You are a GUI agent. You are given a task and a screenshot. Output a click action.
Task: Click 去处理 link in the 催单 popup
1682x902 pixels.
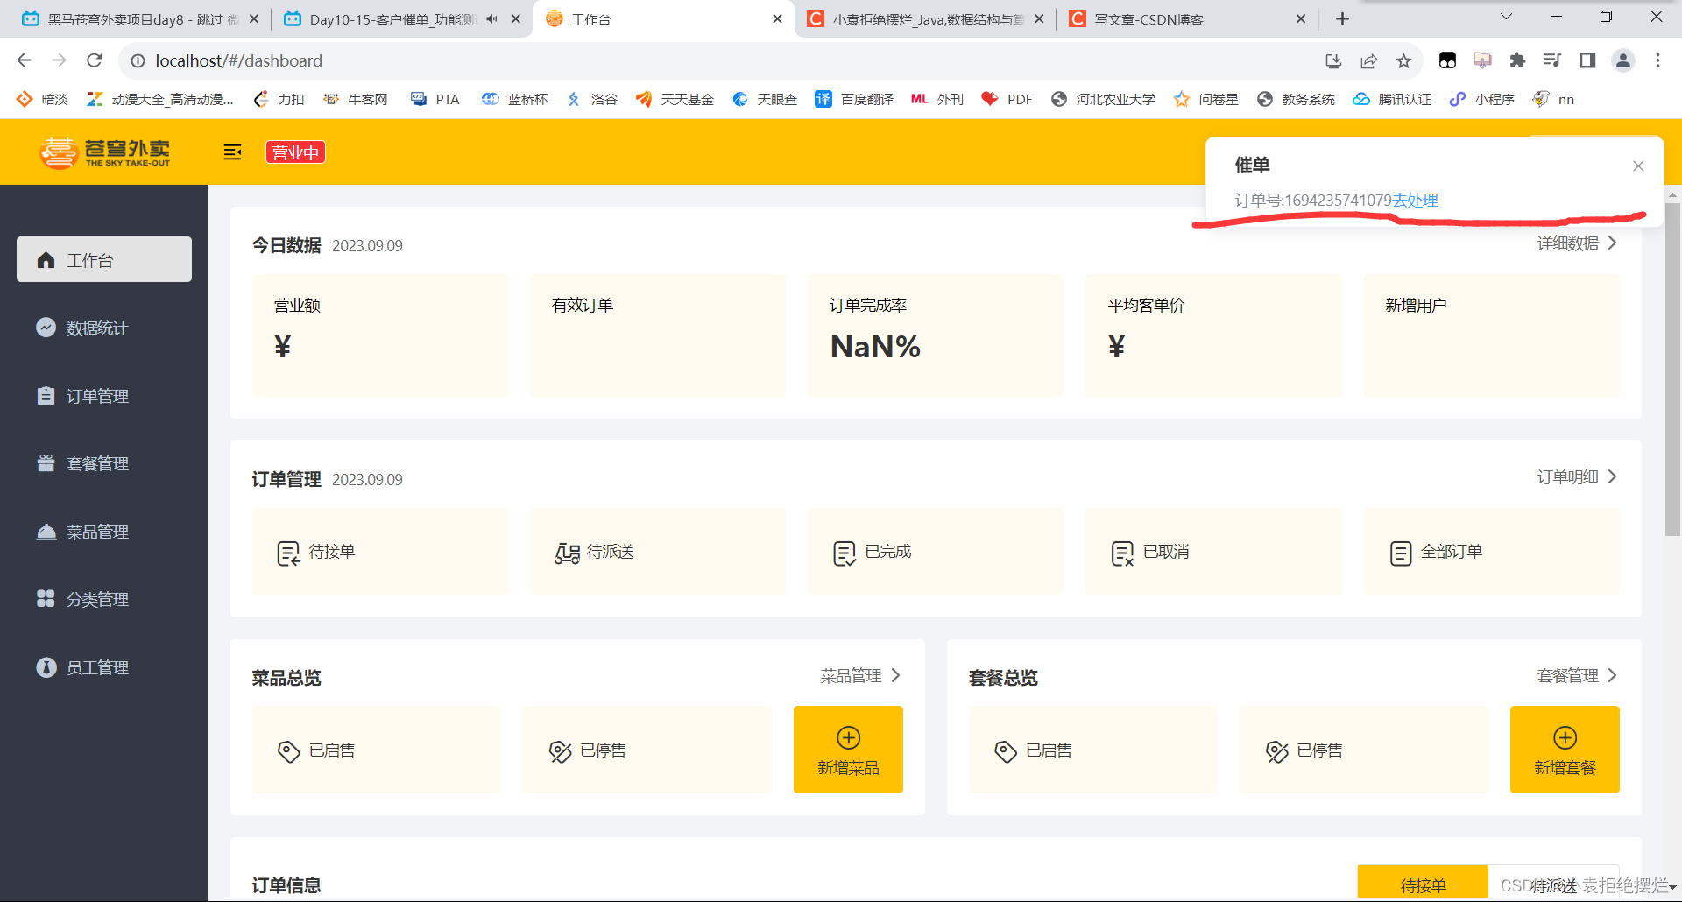[x=1415, y=200]
